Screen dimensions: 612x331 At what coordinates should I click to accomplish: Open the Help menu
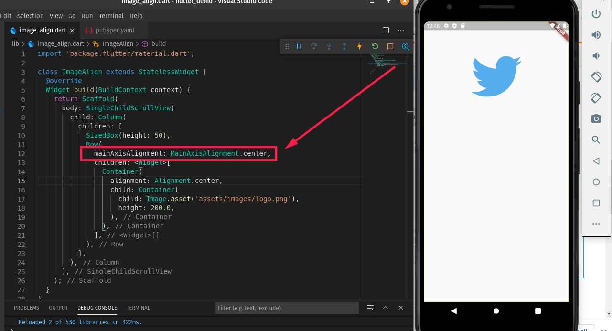(x=136, y=16)
